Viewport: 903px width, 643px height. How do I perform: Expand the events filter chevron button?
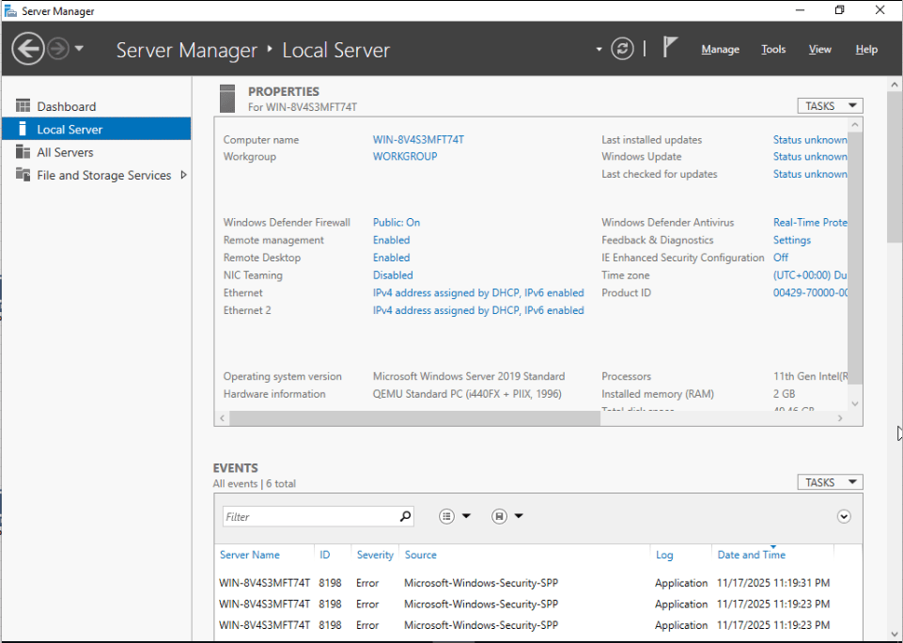pyautogui.click(x=843, y=516)
